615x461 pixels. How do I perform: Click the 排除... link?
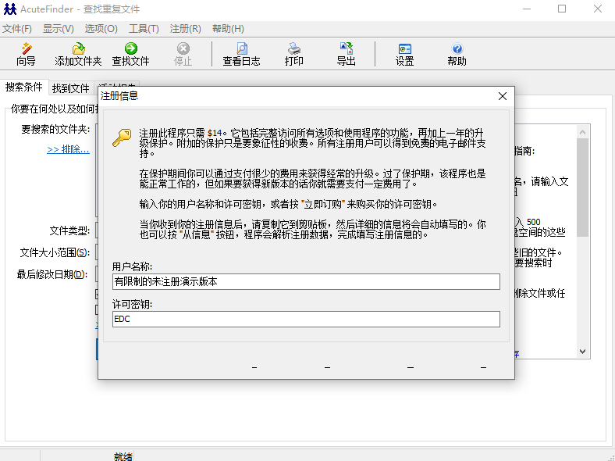(x=68, y=149)
